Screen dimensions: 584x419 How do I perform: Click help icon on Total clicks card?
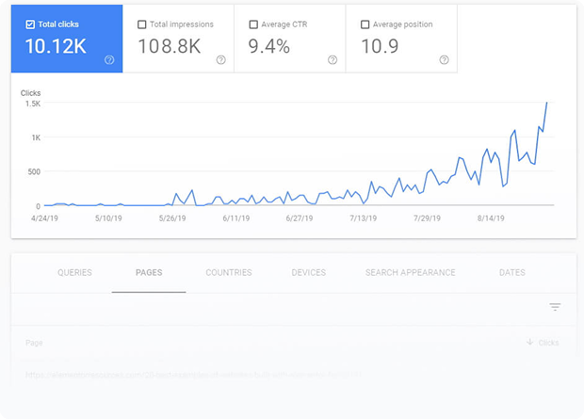point(109,59)
